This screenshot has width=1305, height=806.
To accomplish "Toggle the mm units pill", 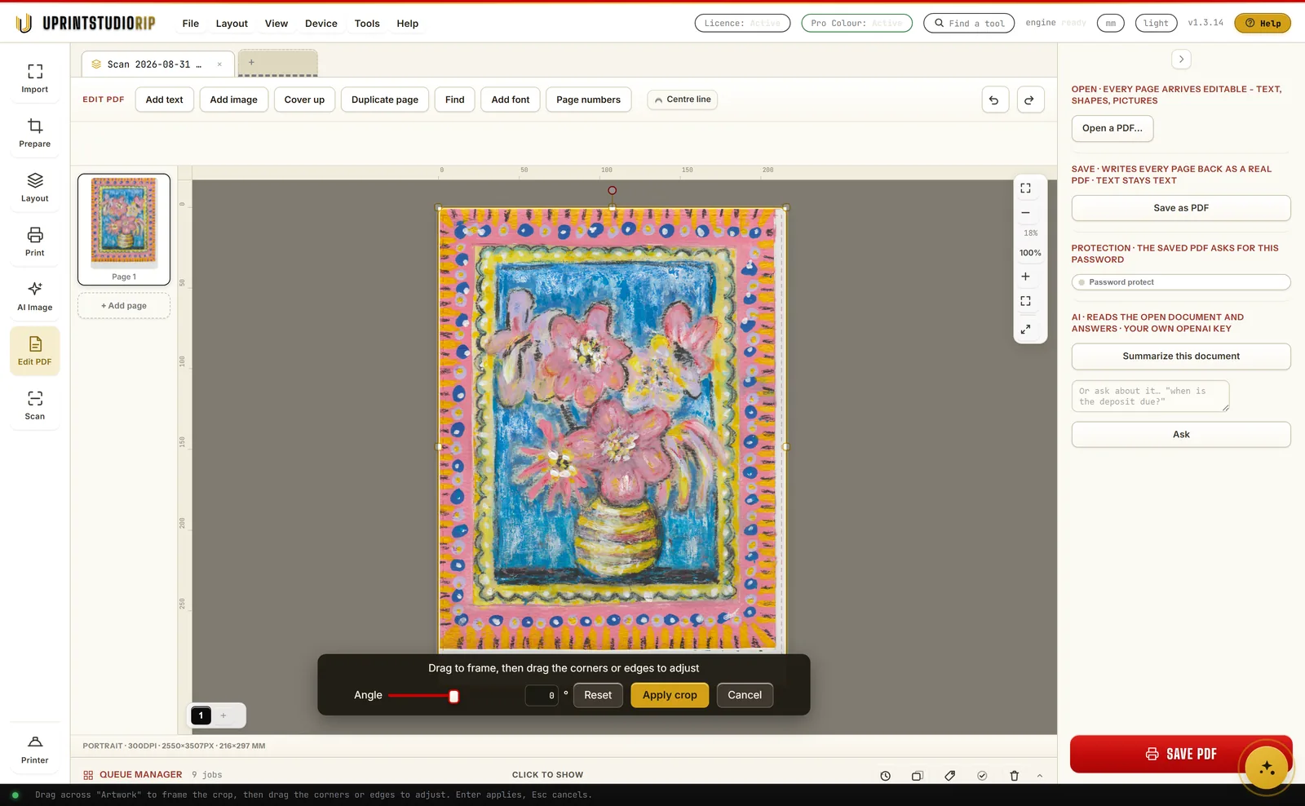I will (x=1110, y=24).
